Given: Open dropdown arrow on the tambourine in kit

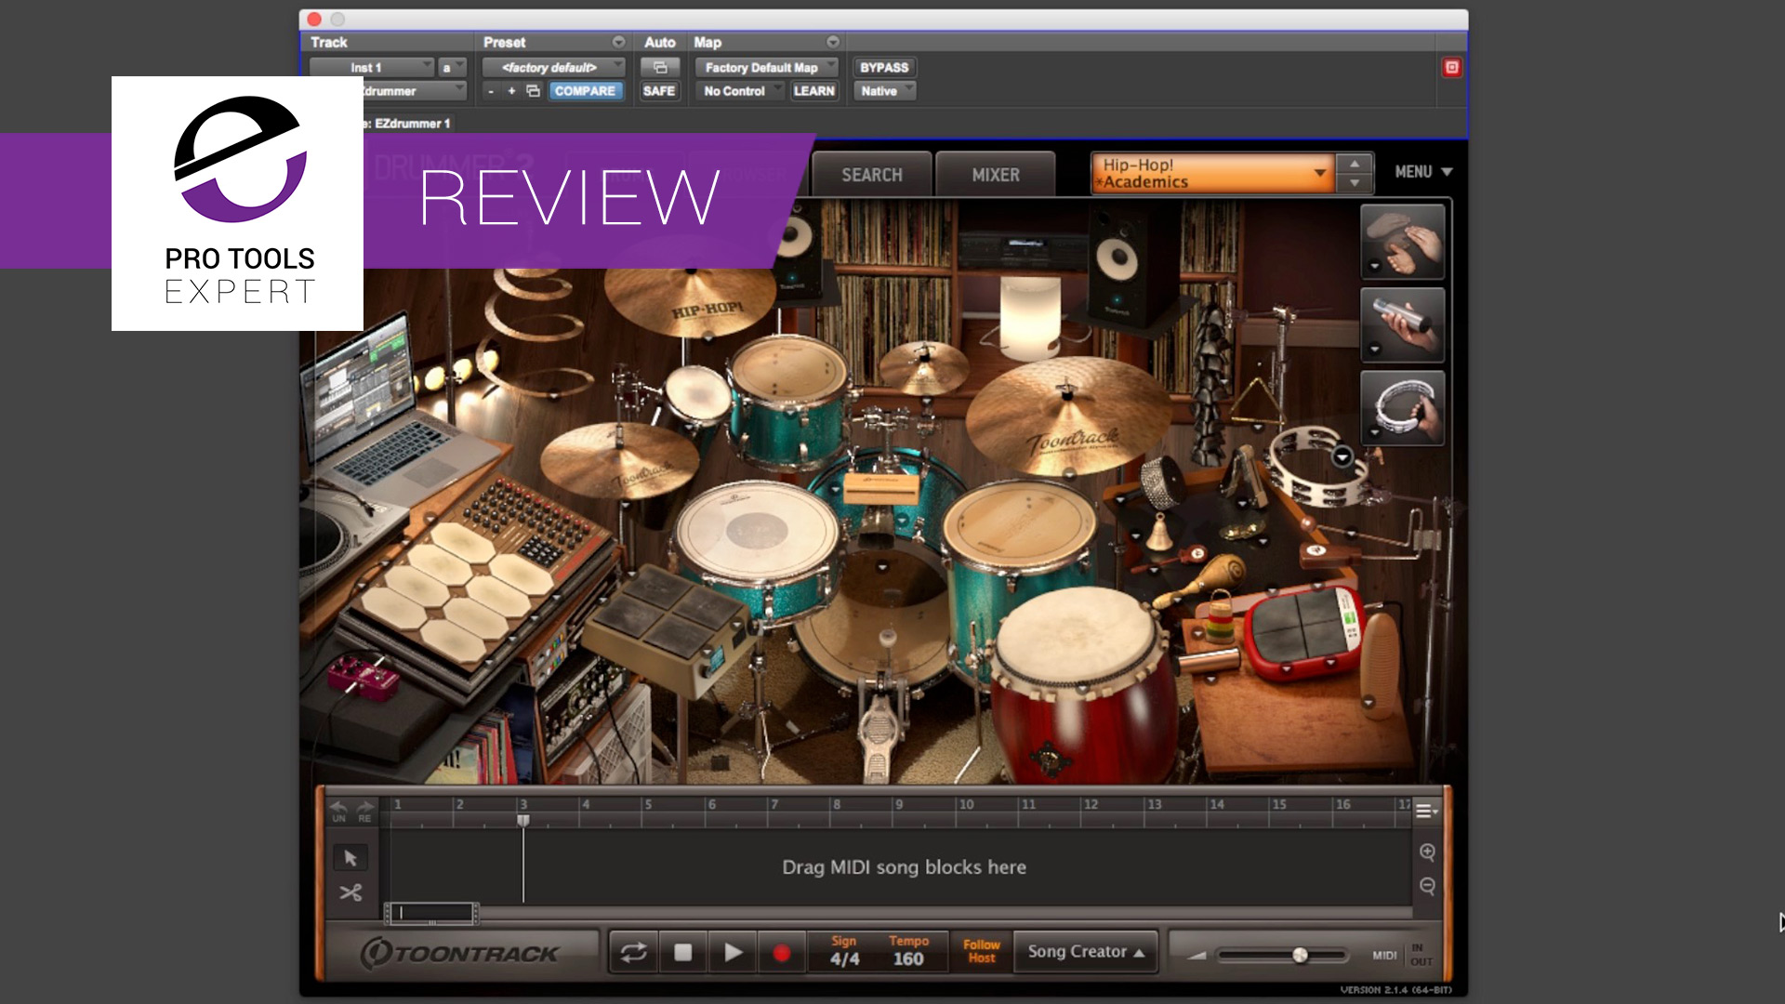Looking at the screenshot, I should coord(1342,456).
